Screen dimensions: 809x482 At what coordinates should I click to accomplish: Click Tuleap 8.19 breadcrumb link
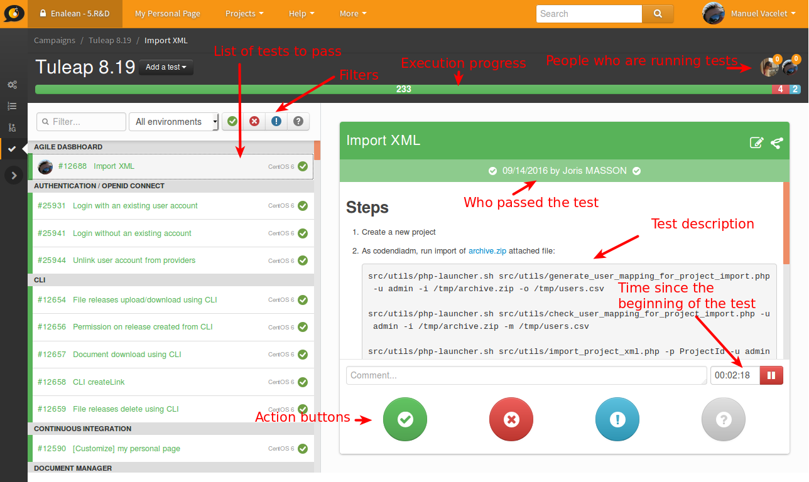coord(110,40)
